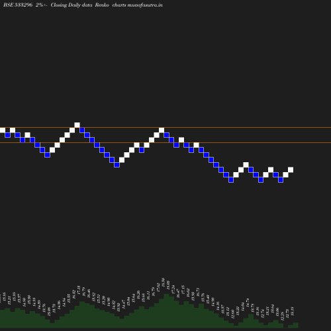This screenshot has height=331, width=331.
Task: Click the word 'Renko' in the title
Action: (x=102, y=5)
